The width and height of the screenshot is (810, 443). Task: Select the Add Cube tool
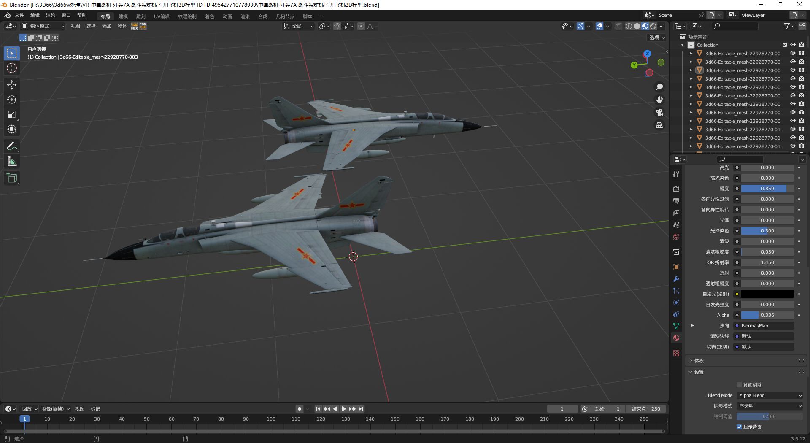tap(12, 178)
